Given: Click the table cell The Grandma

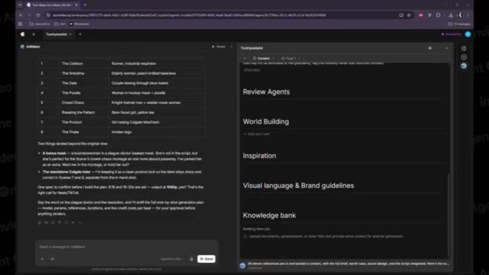Looking at the screenshot, I should click(x=73, y=74).
